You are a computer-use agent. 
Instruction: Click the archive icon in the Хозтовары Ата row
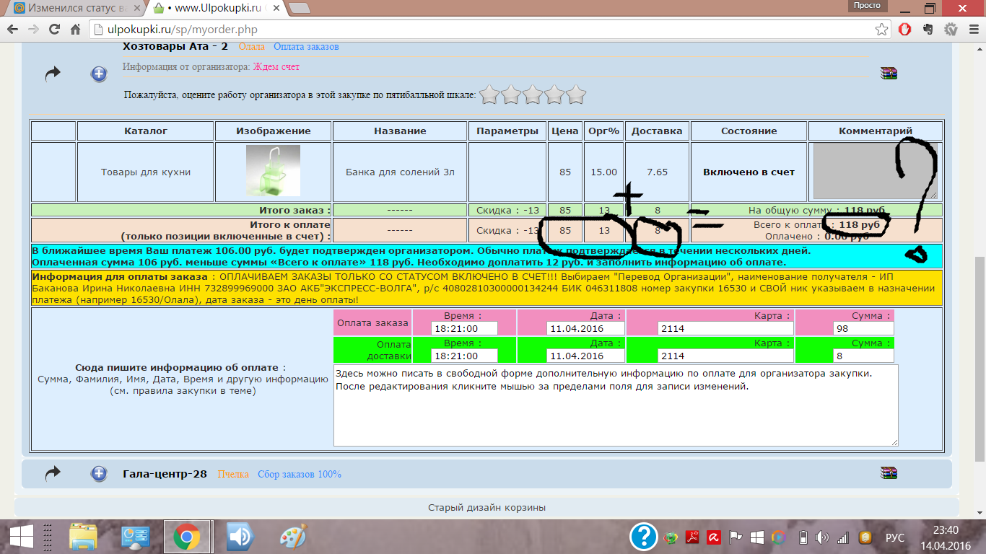tap(888, 73)
